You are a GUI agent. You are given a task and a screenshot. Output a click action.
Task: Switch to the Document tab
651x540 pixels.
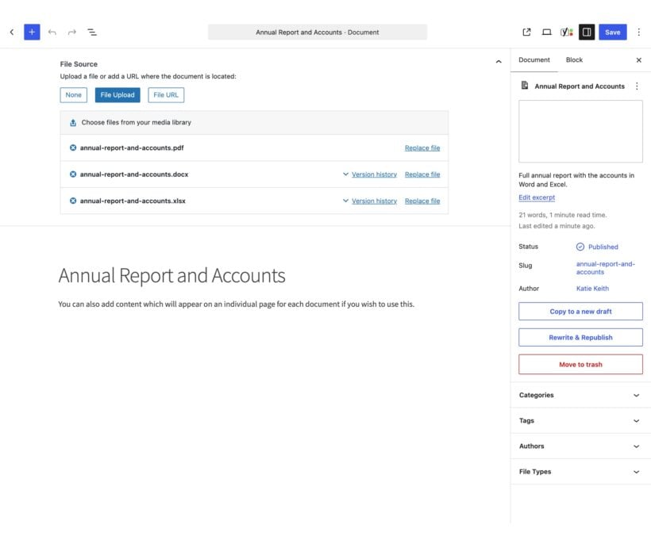534,60
